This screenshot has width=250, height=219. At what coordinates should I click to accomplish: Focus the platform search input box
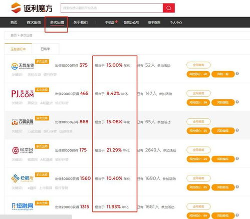112,8
